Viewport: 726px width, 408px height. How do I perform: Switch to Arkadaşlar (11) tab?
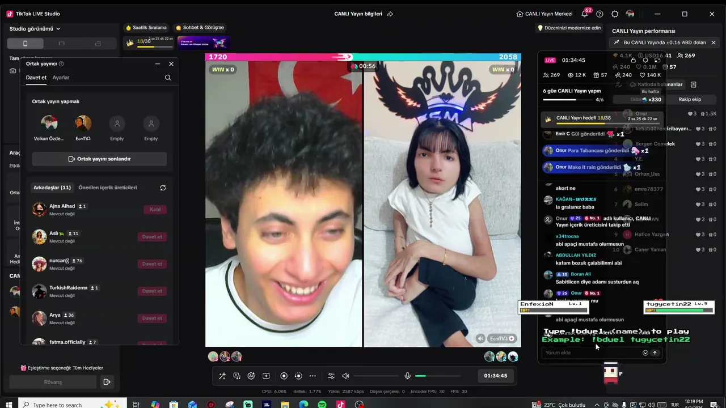52,188
